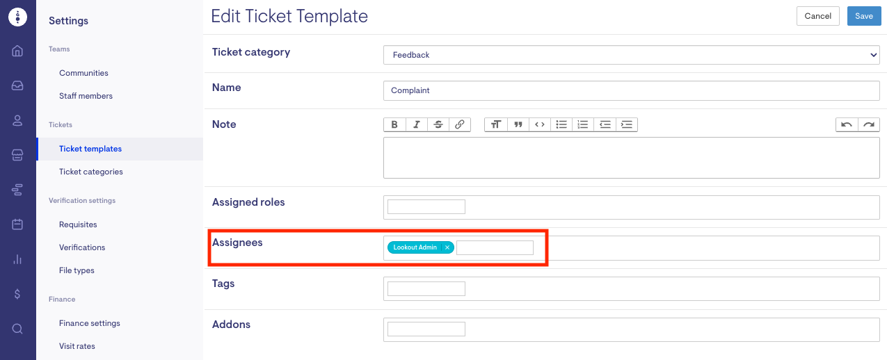The width and height of the screenshot is (887, 360).
Task: Click the Assigned roles input field
Action: [x=426, y=206]
